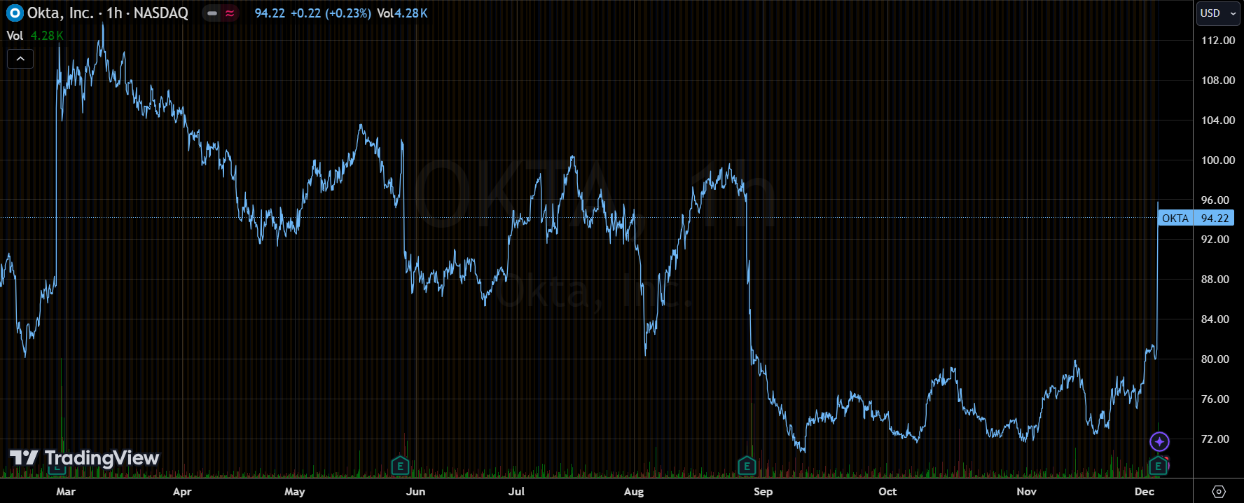Screen dimensions: 1244x503
Task: Click the +0.22 (+0.23%) change value
Action: pyautogui.click(x=331, y=13)
